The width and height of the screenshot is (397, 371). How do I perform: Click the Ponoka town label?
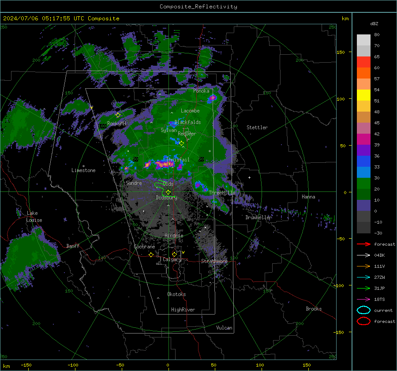point(201,91)
